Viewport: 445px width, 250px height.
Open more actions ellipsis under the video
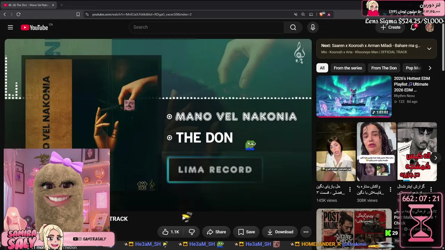click(306, 232)
